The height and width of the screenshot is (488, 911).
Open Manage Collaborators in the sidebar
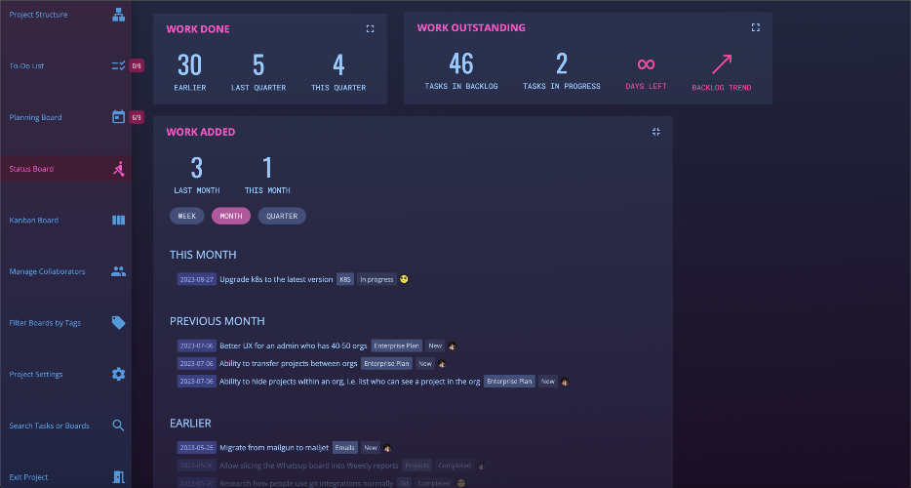coord(47,271)
